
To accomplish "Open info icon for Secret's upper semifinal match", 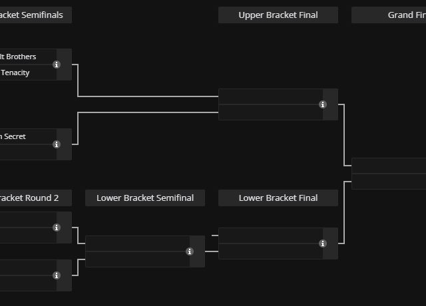I will 57,144.
